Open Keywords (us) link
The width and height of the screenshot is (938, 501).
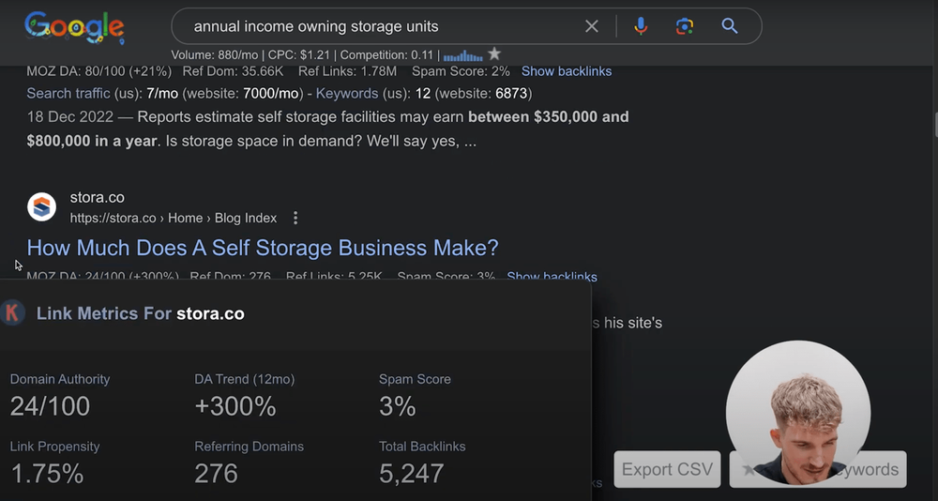click(x=347, y=94)
